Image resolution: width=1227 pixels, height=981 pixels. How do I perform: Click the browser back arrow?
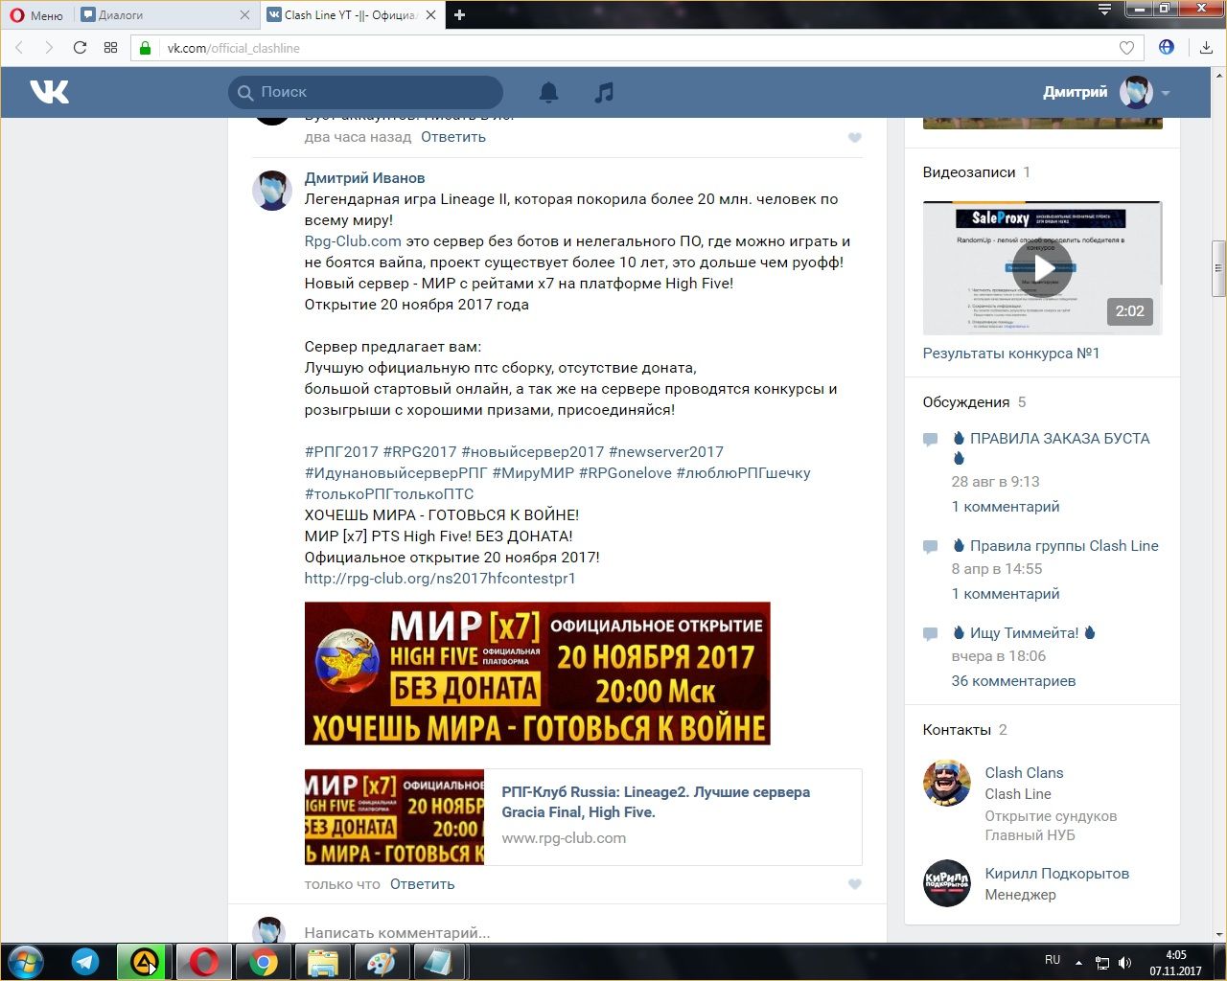tap(19, 48)
